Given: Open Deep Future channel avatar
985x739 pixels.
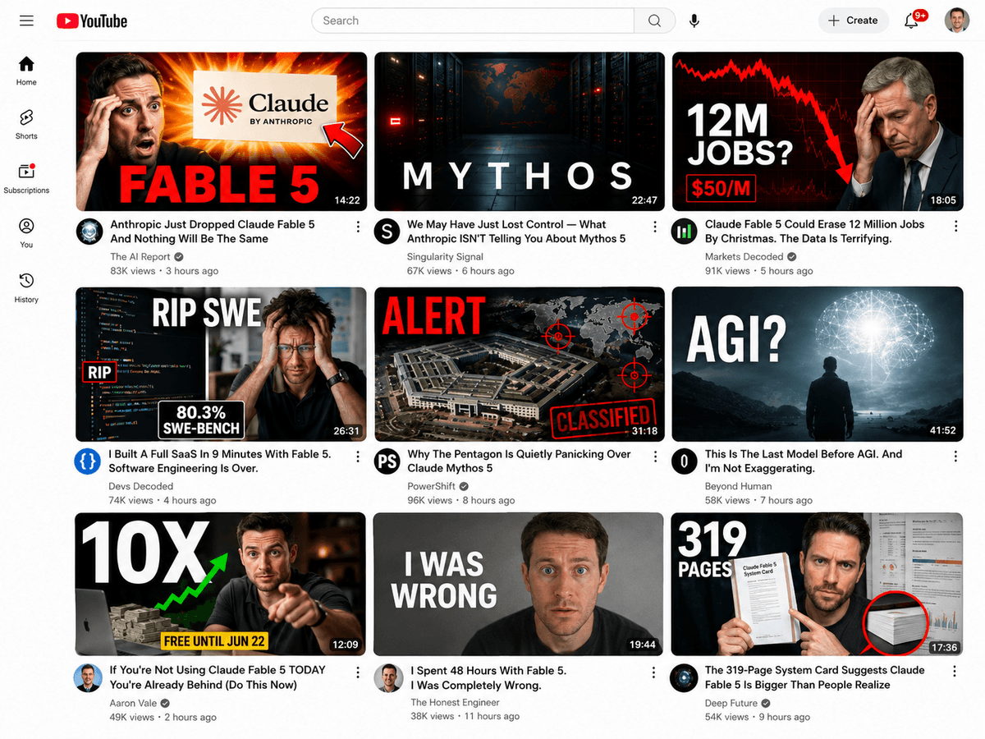Looking at the screenshot, I should coord(684,677).
